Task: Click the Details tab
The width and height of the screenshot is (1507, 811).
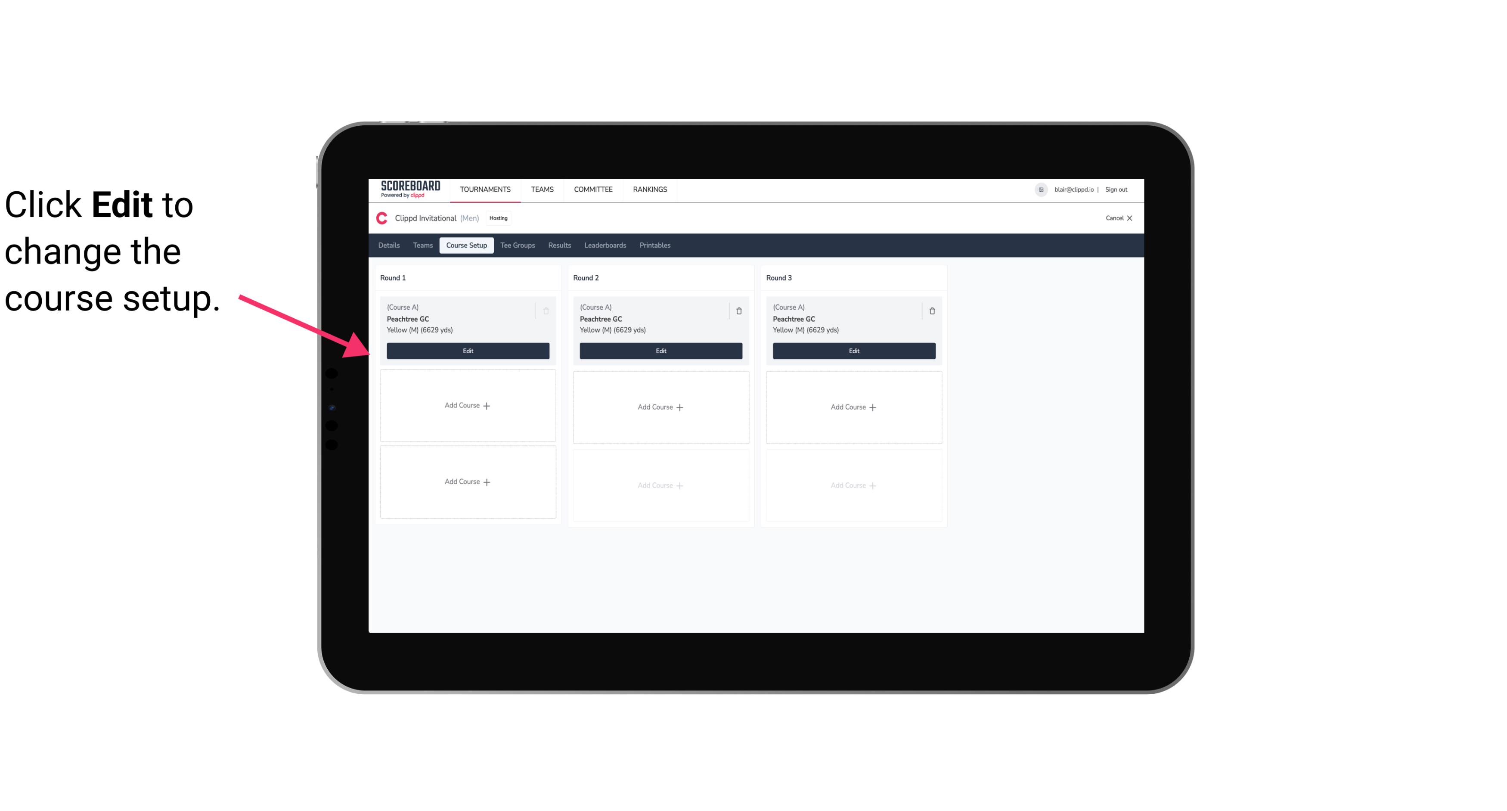Action: pyautogui.click(x=390, y=245)
